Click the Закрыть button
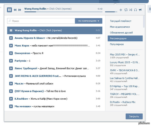 134,116
